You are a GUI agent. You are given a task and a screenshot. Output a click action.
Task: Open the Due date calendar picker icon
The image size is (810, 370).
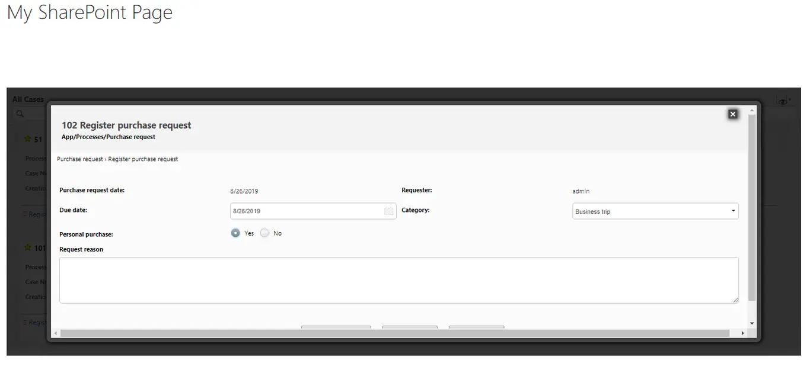coord(389,211)
